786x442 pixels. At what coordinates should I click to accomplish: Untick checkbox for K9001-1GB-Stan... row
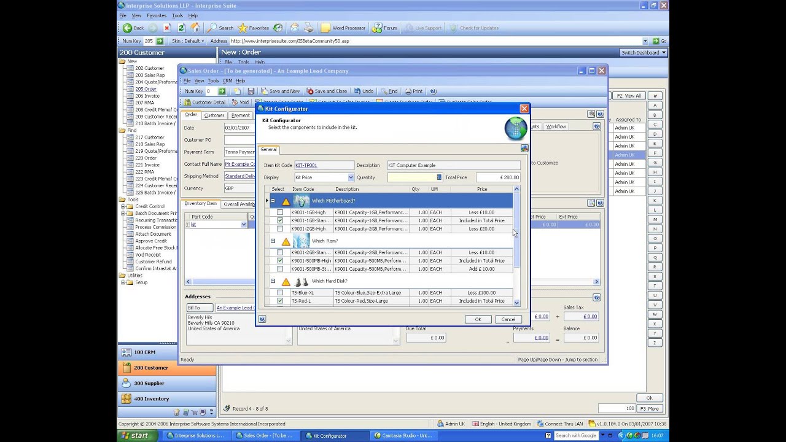[280, 220]
